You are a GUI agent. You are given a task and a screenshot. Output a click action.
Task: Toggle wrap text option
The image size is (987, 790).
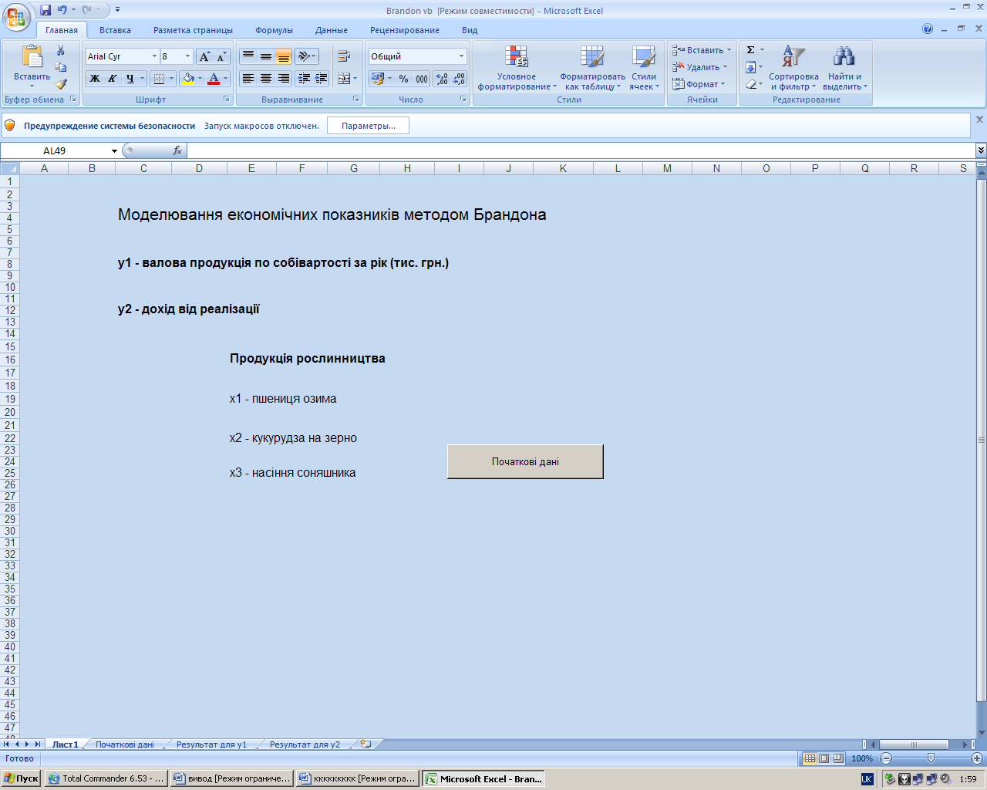(344, 56)
